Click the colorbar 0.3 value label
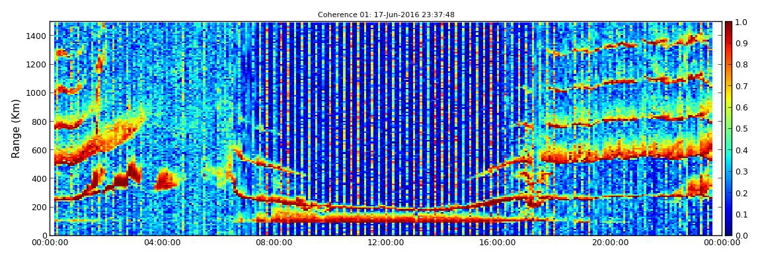The height and width of the screenshot is (269, 760). 743,172
